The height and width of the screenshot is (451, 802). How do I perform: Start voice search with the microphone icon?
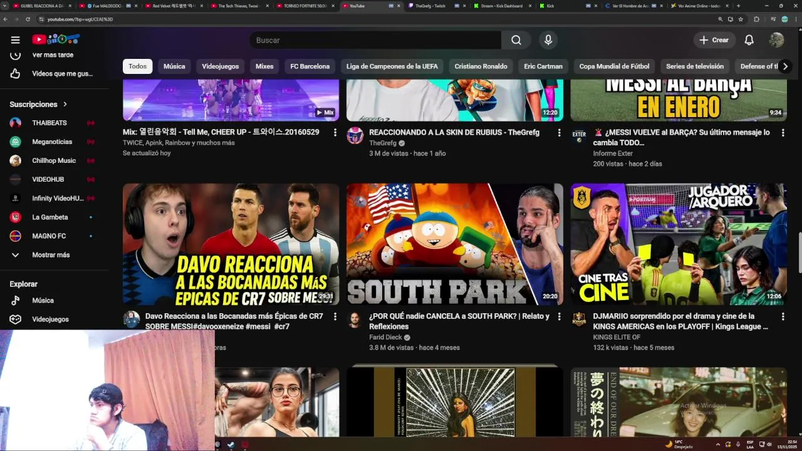(548, 40)
